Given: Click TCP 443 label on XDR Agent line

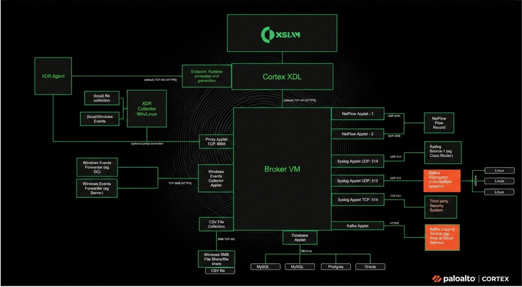Looking at the screenshot, I should (x=160, y=80).
